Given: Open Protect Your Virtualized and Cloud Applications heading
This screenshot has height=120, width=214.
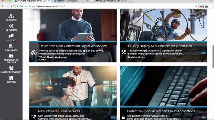Looking at the screenshot, I should [161, 111].
